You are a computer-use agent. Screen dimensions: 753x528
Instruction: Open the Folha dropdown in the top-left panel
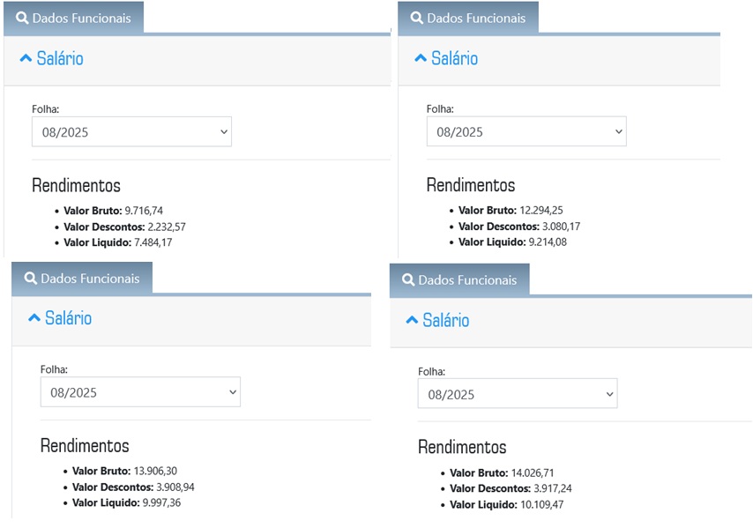(131, 132)
